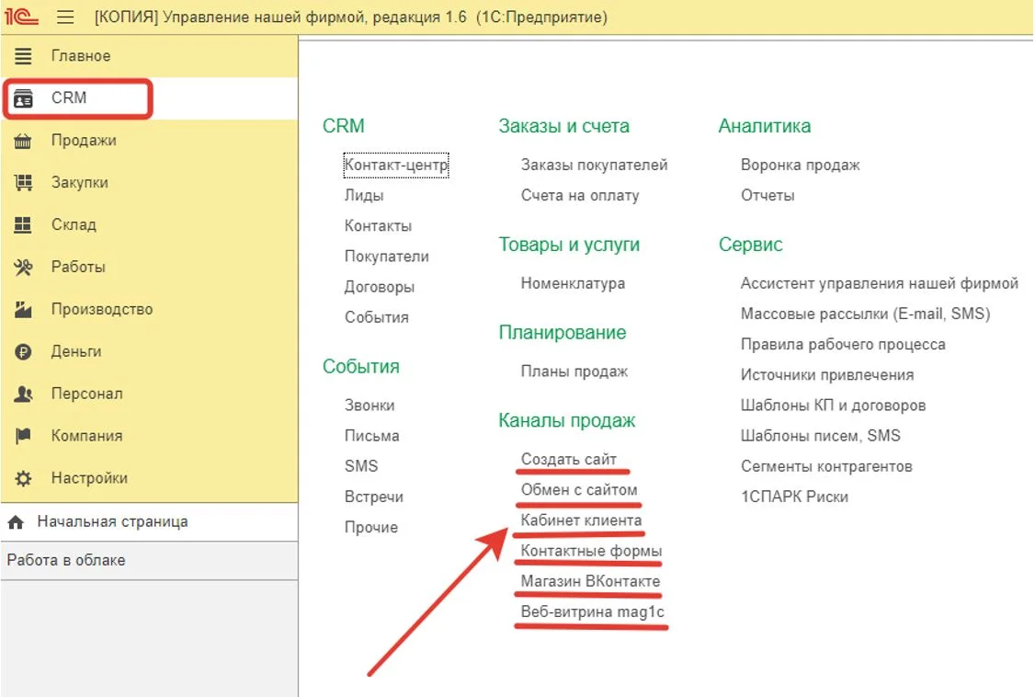The image size is (1035, 697).
Task: Open the Работы section
Action: [149, 268]
